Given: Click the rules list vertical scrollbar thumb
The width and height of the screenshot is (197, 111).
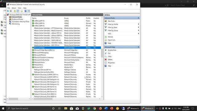Looking at the screenshot, I should 102,53.
